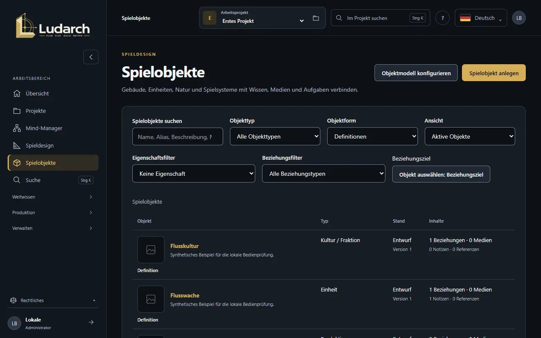541x338 pixels.
Task: Click the Kultur / Fraktion type cell
Action: 340,240
